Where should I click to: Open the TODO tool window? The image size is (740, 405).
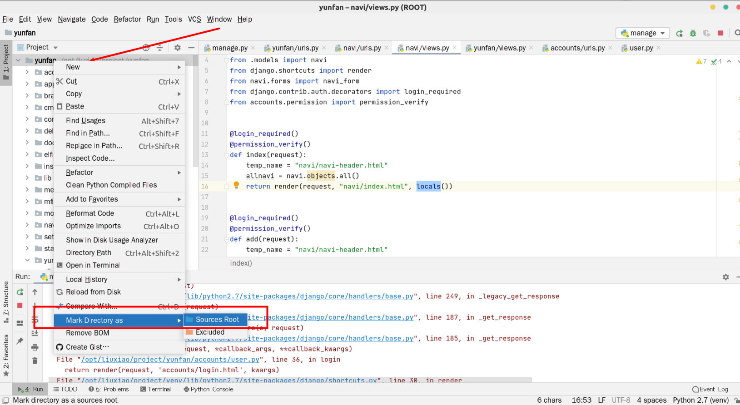65,389
